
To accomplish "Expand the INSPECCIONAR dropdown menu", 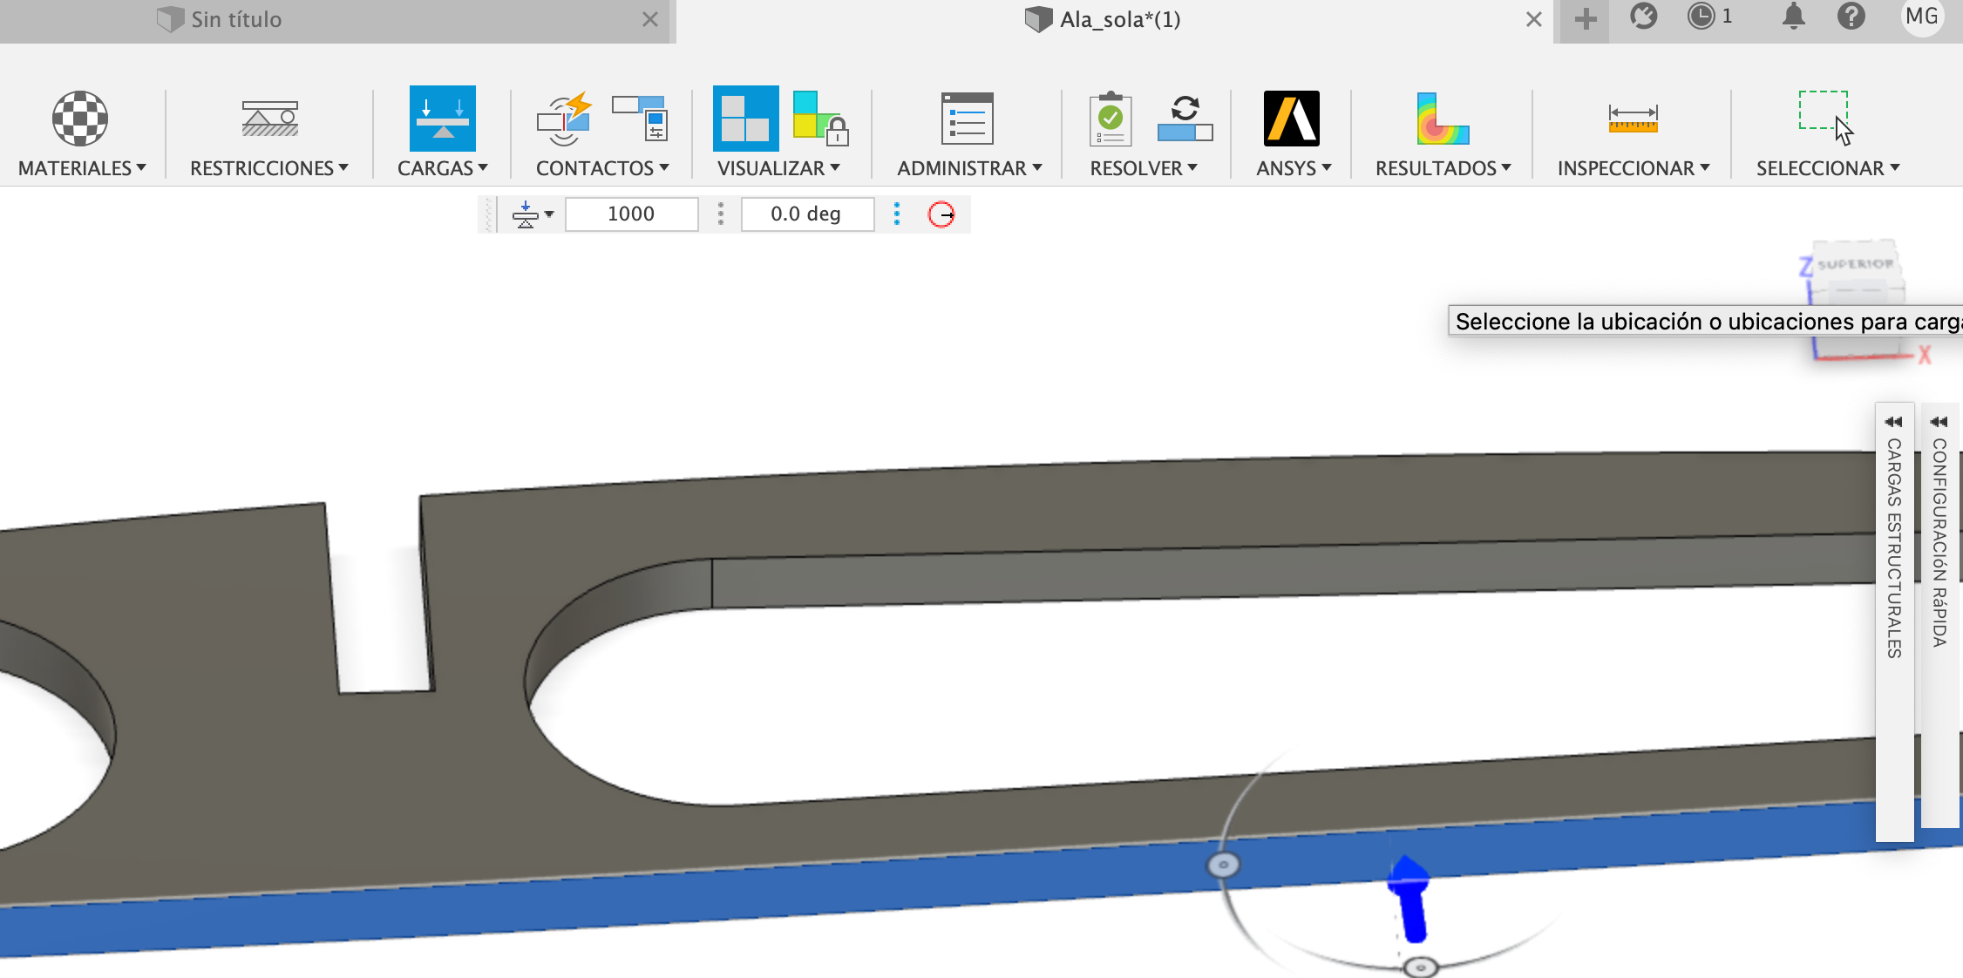I will pyautogui.click(x=1634, y=168).
